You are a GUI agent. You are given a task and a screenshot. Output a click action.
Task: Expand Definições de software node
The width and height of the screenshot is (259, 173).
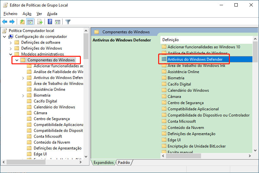coord(11,43)
